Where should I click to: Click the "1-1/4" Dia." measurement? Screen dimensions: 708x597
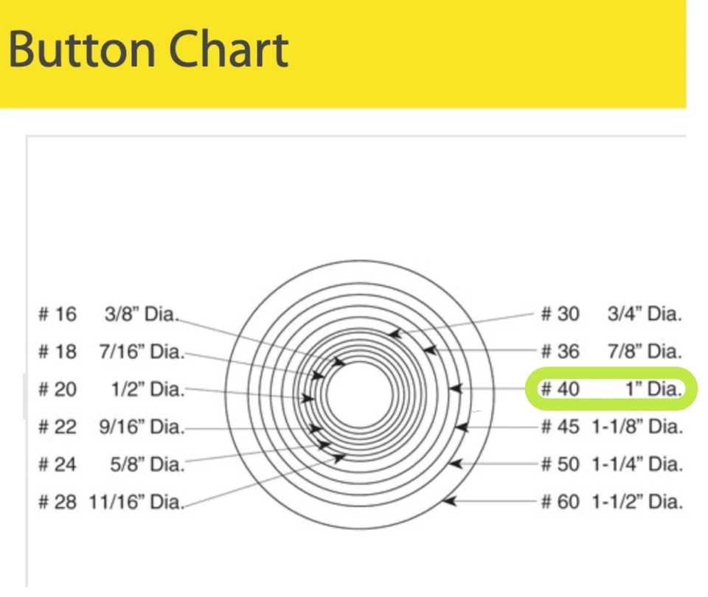[637, 464]
